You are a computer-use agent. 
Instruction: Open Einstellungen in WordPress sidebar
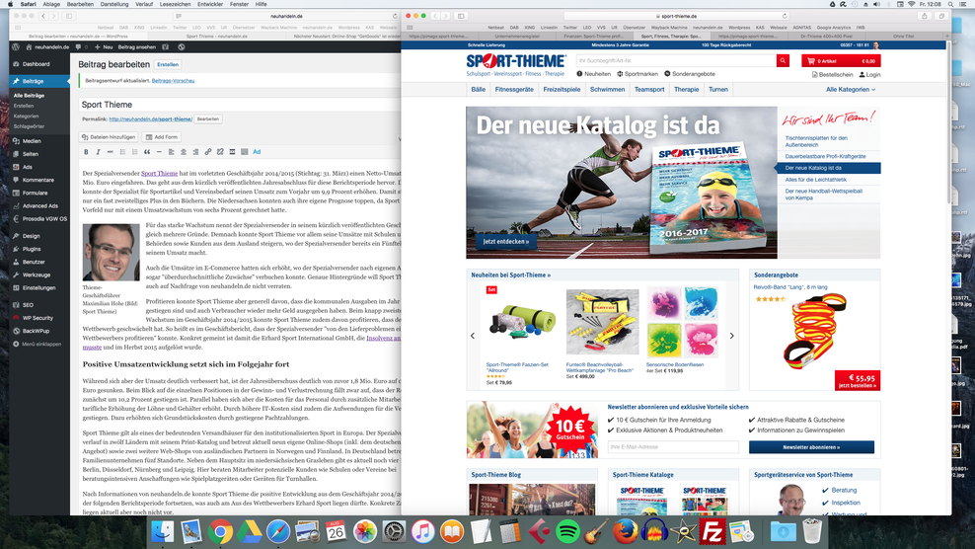click(39, 287)
